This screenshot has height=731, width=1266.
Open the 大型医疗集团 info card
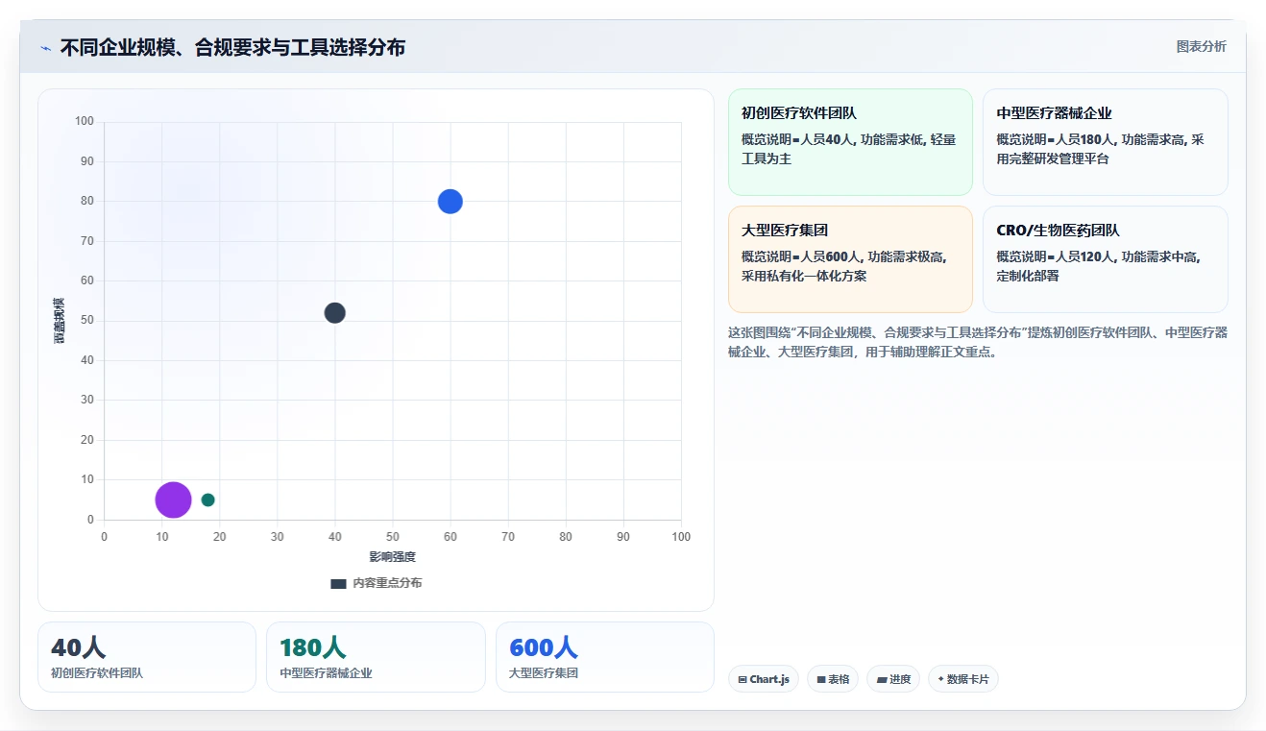click(850, 259)
